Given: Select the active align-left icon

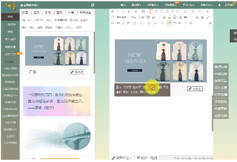Looking at the screenshot, I should [150, 12].
